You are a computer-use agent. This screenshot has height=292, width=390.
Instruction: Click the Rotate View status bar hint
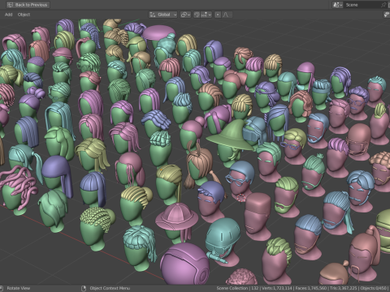pyautogui.click(x=19, y=288)
